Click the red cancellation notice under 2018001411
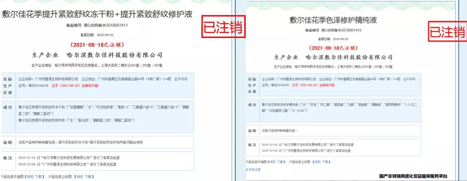Screen dimensions: 467x181 click(x=97, y=45)
